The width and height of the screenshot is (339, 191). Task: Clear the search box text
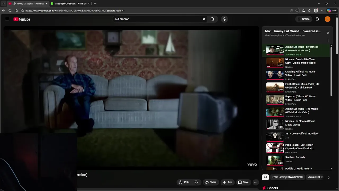click(204, 19)
